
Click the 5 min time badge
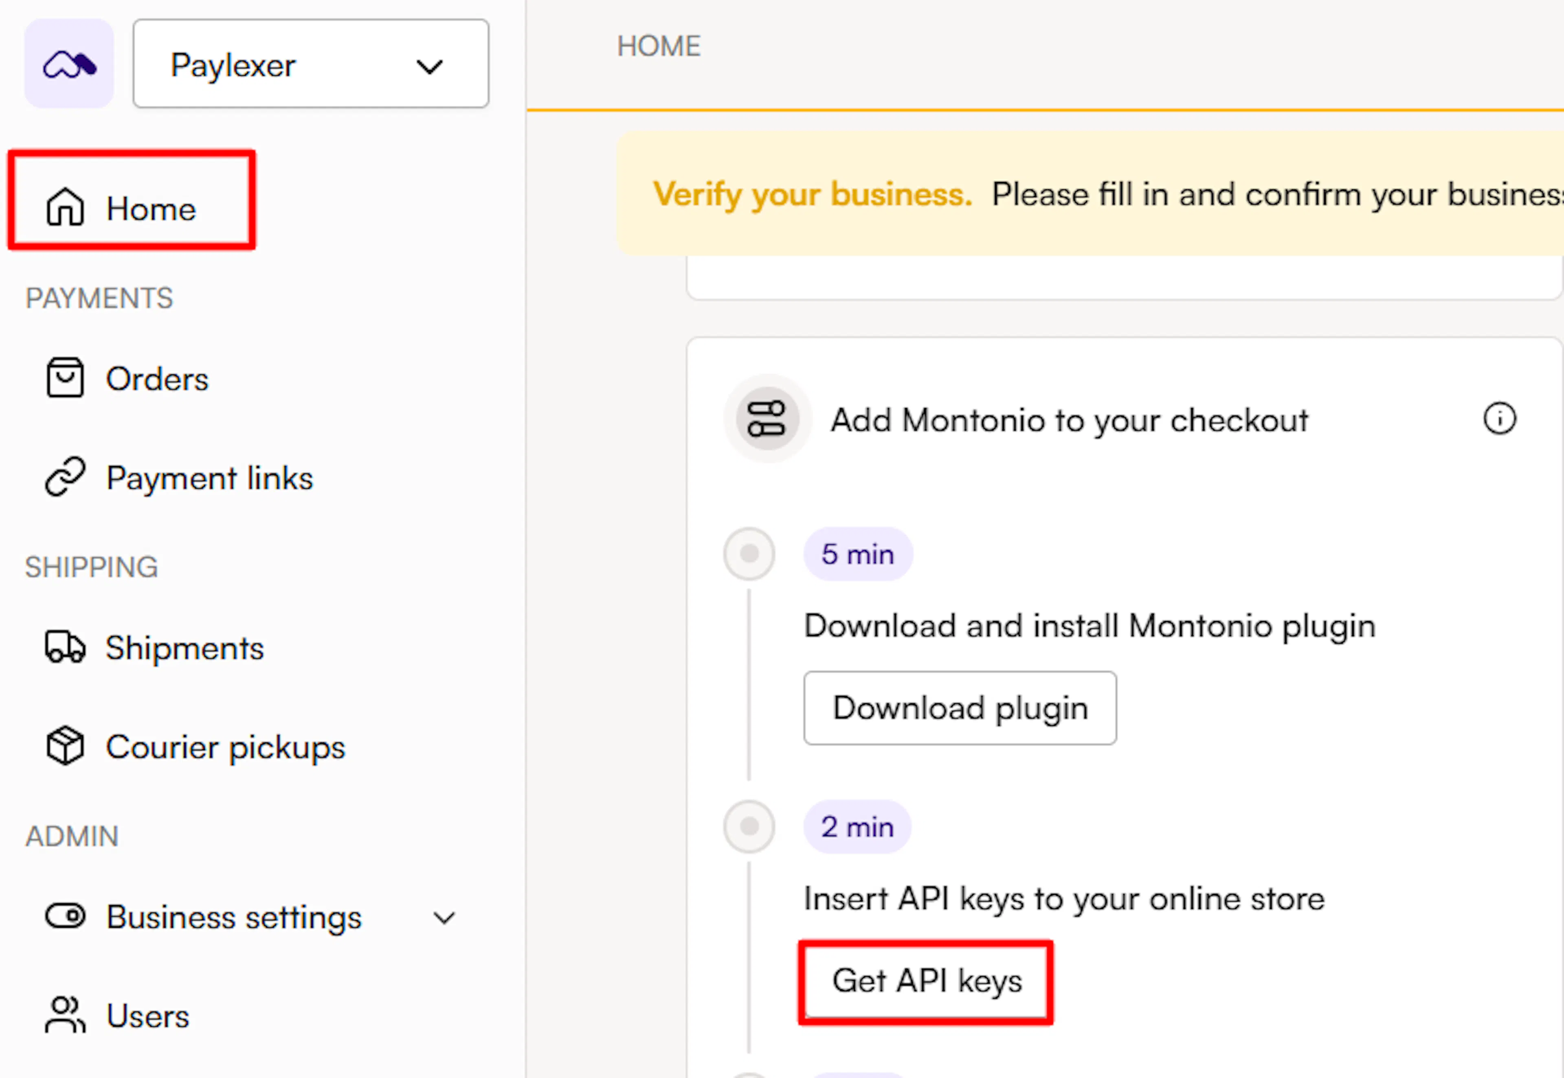tap(858, 554)
